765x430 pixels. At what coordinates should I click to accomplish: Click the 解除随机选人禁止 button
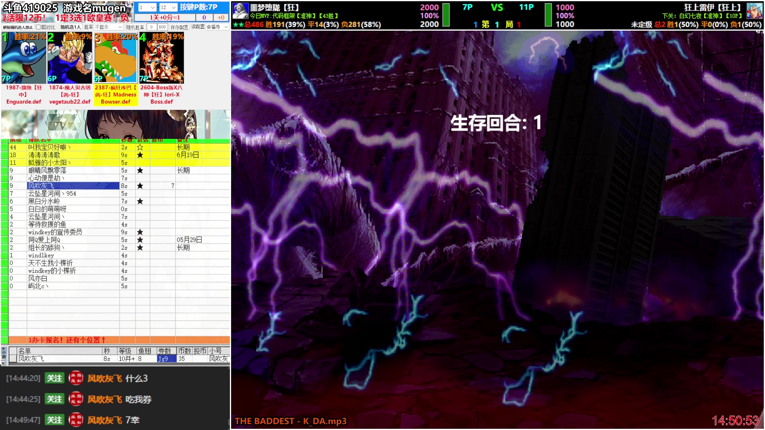click(x=18, y=27)
